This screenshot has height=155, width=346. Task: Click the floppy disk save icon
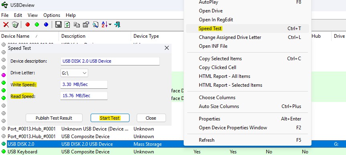58,24
